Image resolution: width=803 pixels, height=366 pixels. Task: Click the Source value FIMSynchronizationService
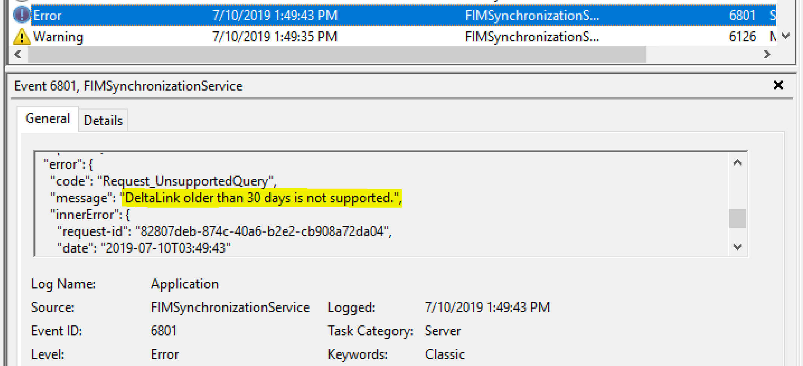(x=230, y=307)
